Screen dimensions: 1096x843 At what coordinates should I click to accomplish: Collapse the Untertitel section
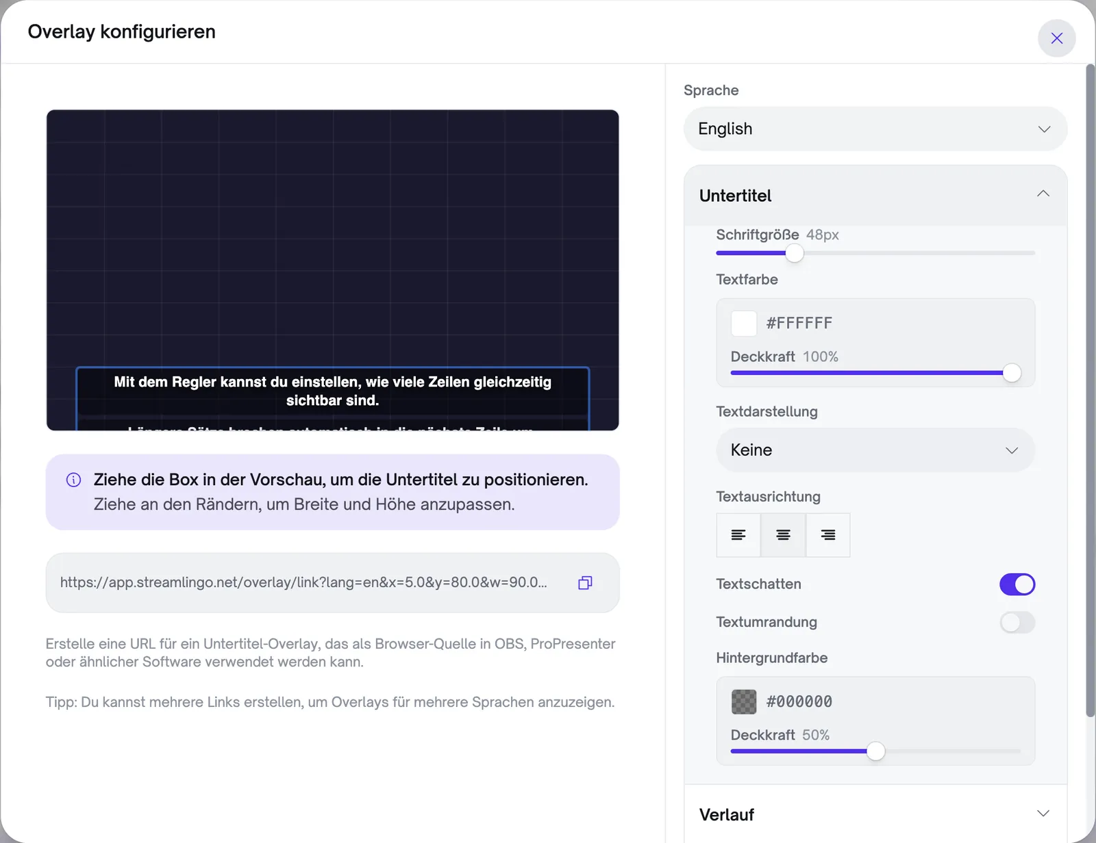coord(875,196)
